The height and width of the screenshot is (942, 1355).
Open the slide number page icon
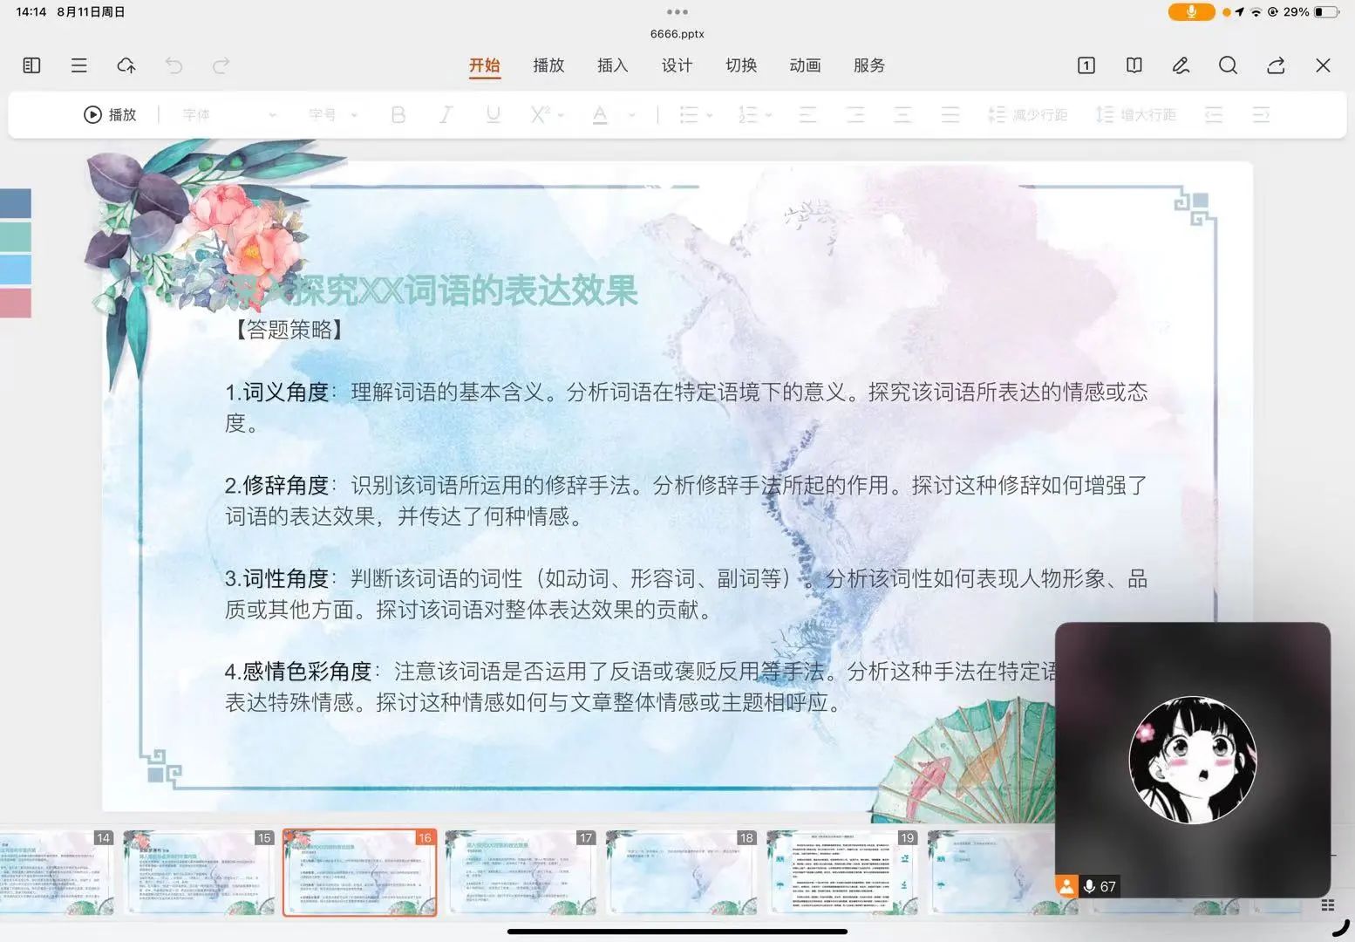tap(1086, 65)
